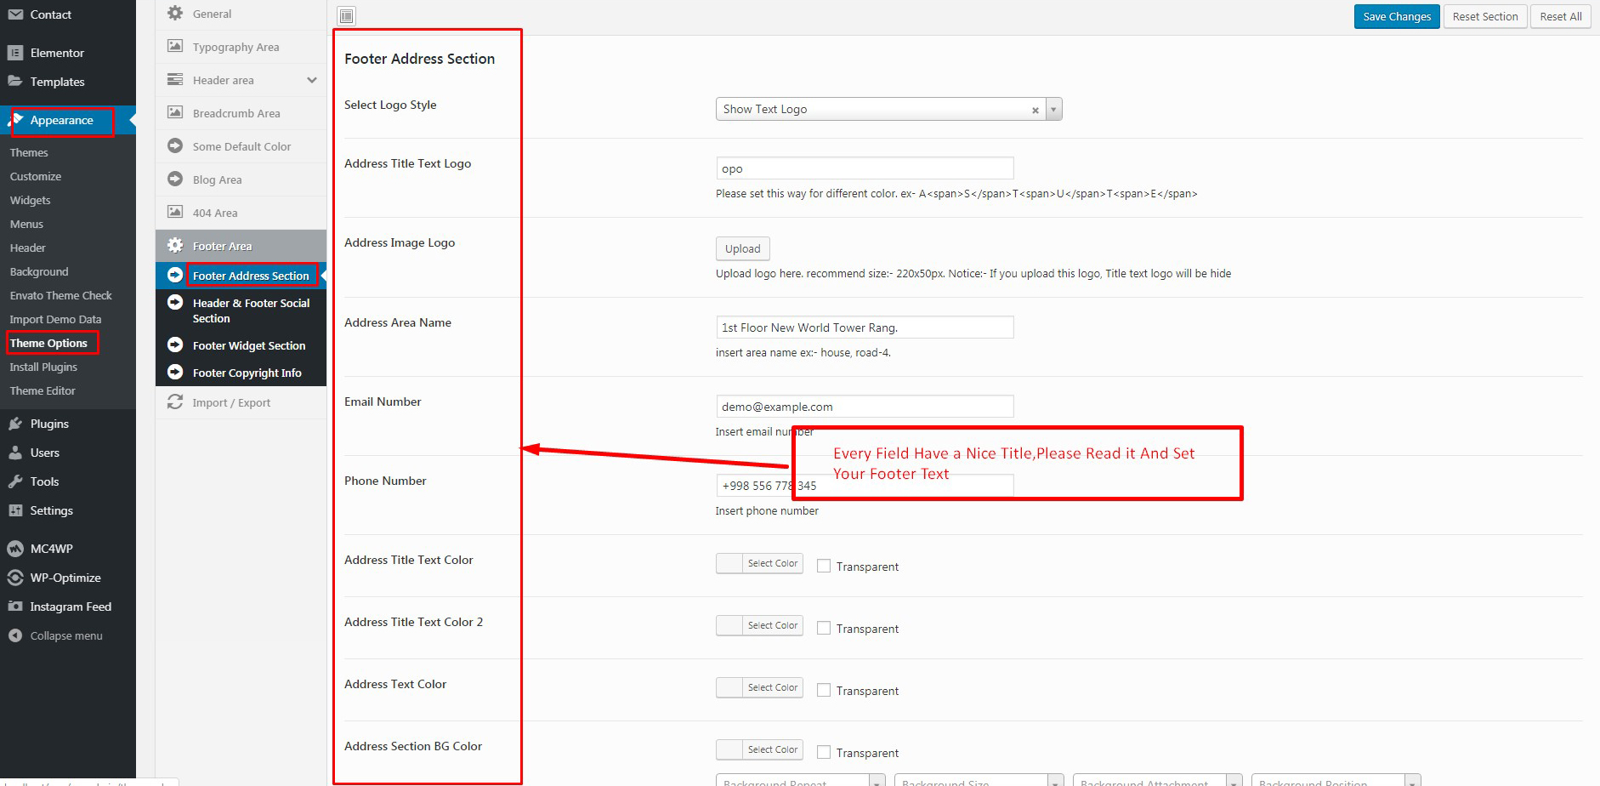The width and height of the screenshot is (1600, 786).
Task: Open Theme Options in Appearance
Action: pos(48,343)
